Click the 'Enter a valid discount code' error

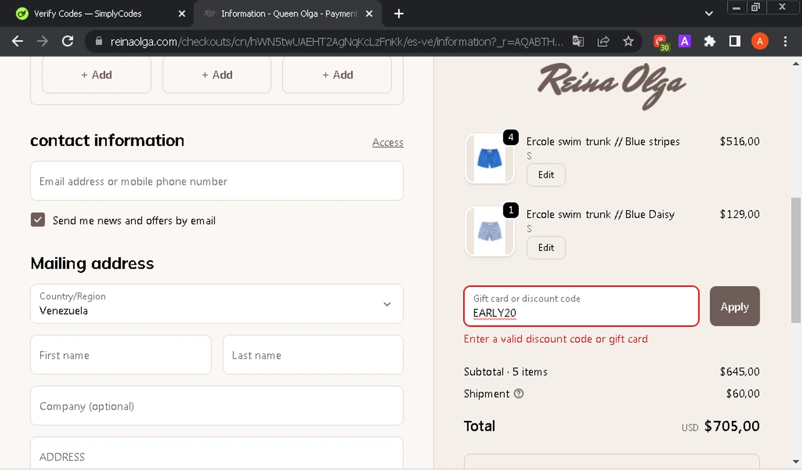point(556,339)
